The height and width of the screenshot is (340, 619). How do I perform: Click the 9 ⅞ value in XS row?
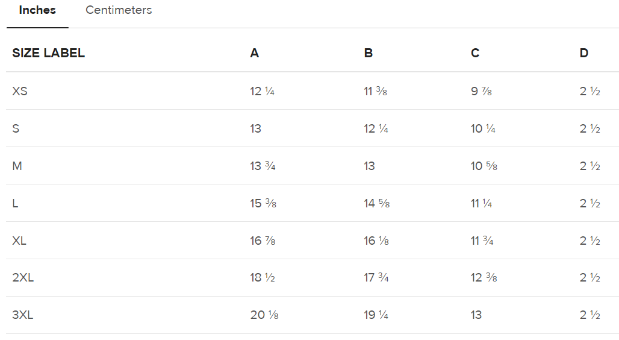pyautogui.click(x=482, y=92)
